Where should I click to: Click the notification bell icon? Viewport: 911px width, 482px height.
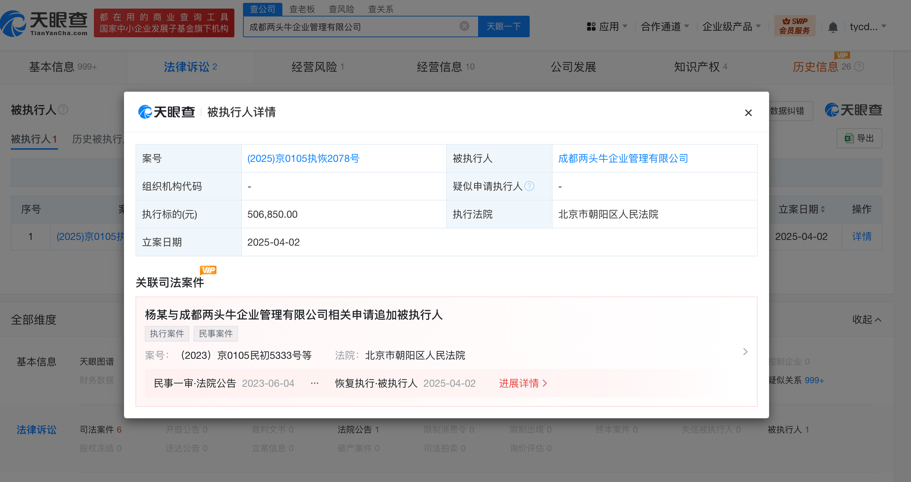tap(833, 27)
